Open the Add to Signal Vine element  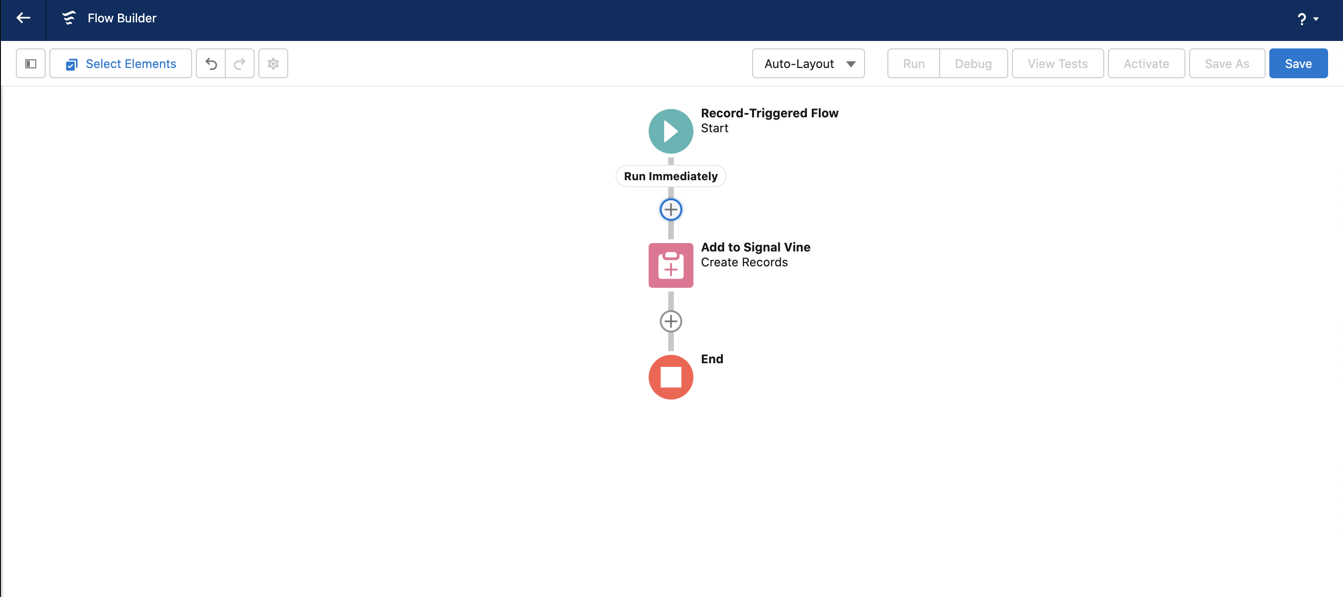[x=671, y=265]
